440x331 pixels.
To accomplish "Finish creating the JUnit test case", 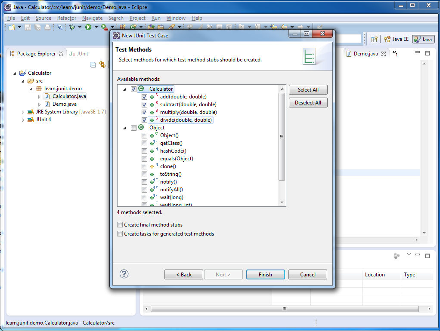I will point(265,274).
